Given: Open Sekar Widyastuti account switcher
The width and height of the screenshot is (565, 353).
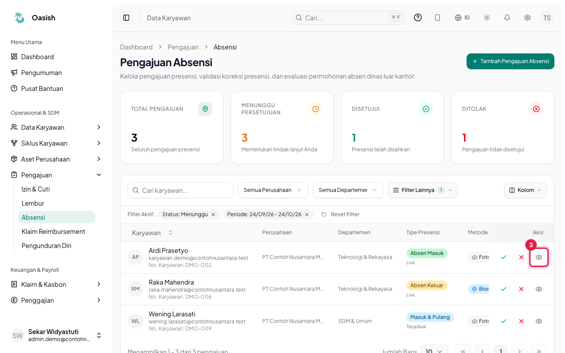Looking at the screenshot, I should 56,335.
